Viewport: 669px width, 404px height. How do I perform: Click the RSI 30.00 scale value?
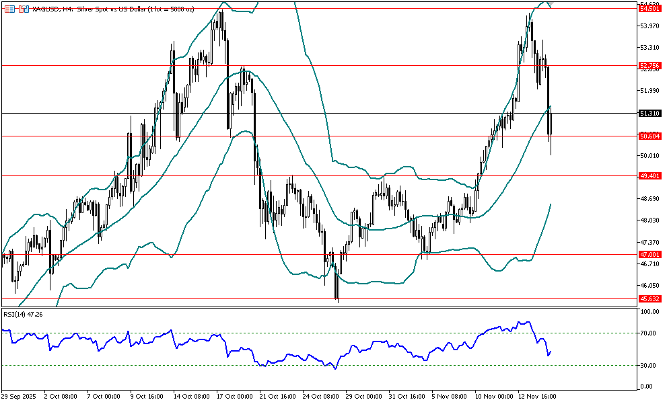[649, 366]
